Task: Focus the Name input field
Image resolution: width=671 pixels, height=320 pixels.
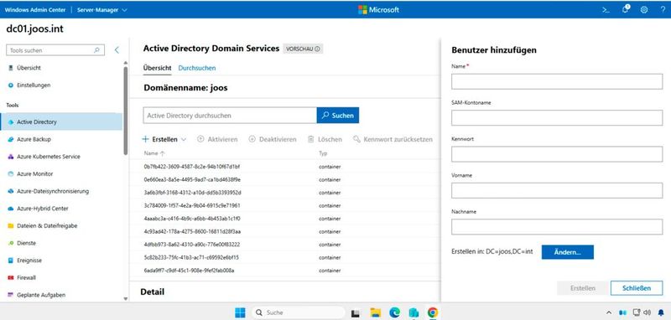Action: click(557, 81)
